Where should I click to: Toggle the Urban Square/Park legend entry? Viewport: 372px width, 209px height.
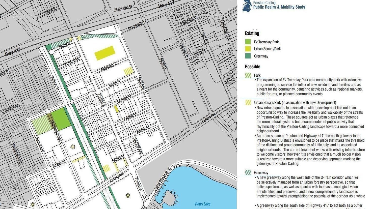click(268, 49)
